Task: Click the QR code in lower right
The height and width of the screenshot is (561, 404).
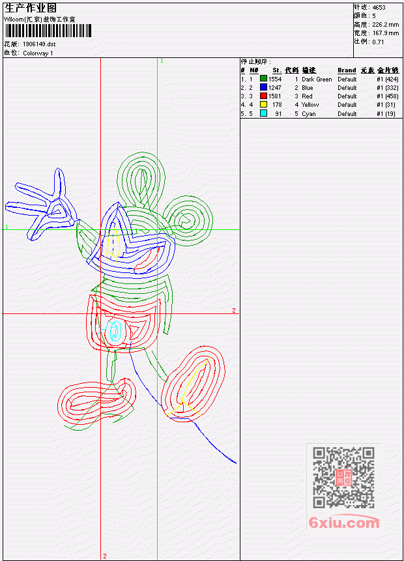Action: click(343, 477)
